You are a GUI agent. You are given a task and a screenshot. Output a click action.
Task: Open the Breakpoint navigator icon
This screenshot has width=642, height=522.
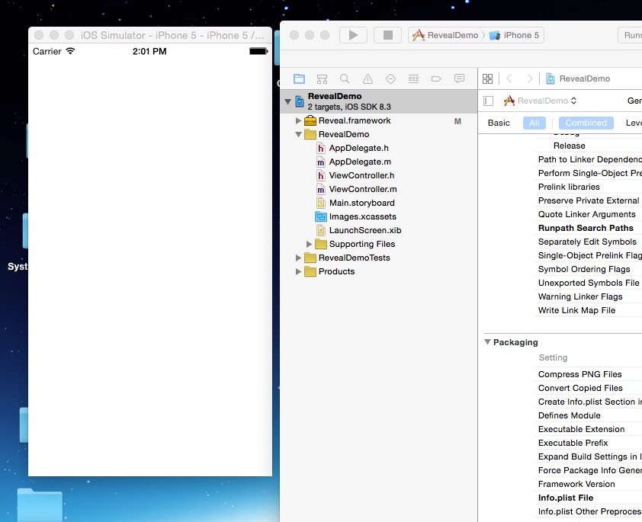point(436,78)
